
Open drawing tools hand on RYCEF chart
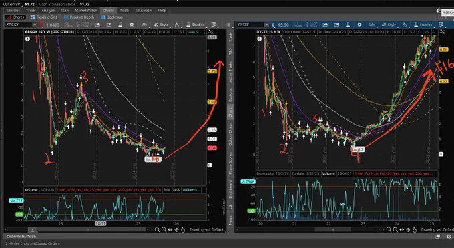[405, 25]
